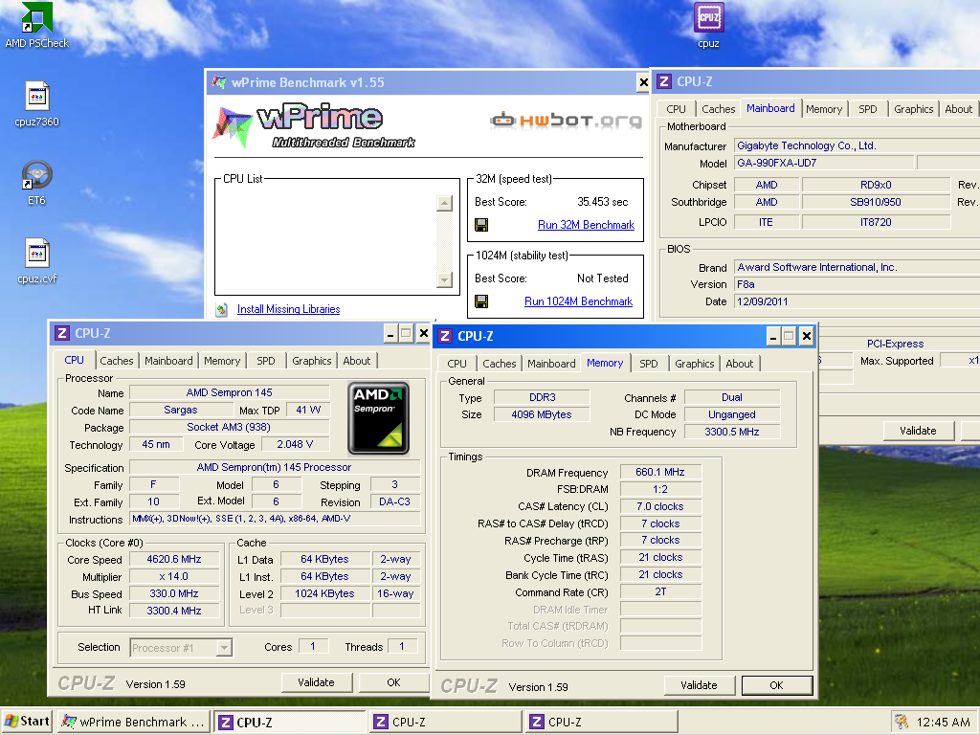980x735 pixels.
Task: Activate the third CPU-Z taskbar button
Action: click(x=602, y=722)
